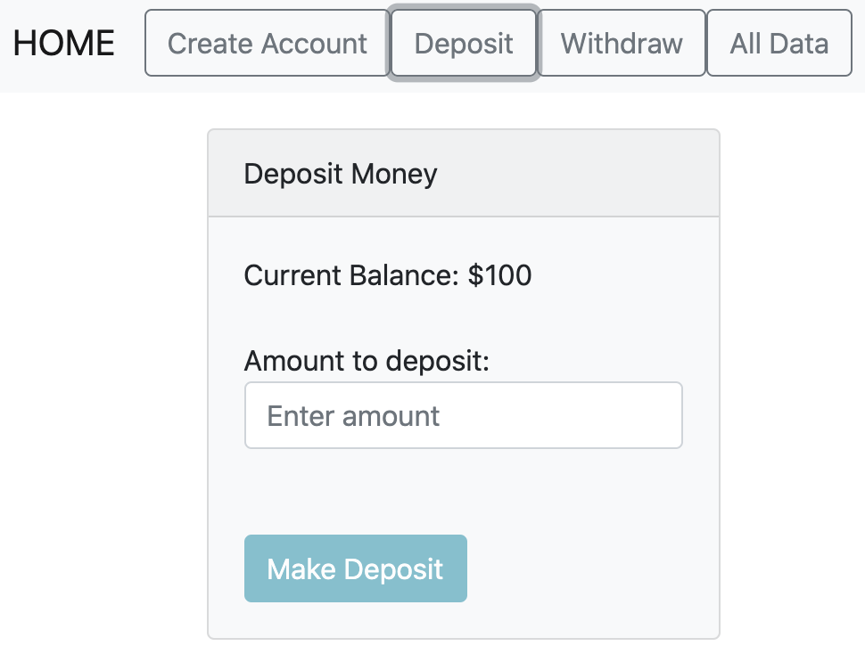Open the Withdraw tab
The width and height of the screenshot is (865, 654).
(622, 43)
